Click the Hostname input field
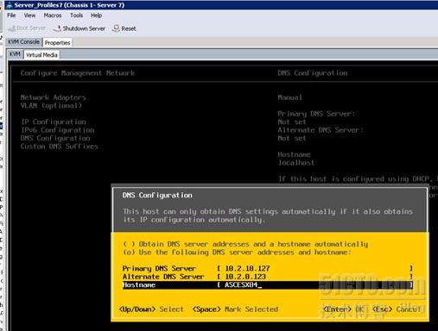438x331 pixels. coord(314,285)
